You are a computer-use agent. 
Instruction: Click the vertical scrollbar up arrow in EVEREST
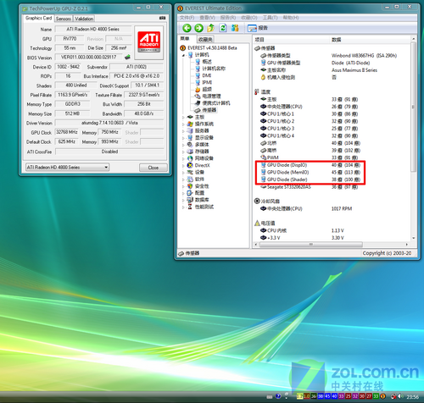click(x=414, y=39)
